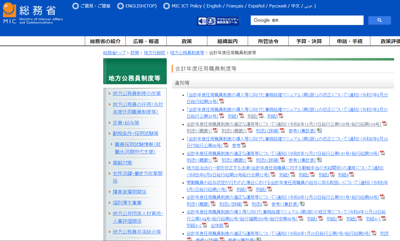Screen dimensions: 400x241
Task: Open the 予算・決算 navigation menu
Action: click(309, 41)
